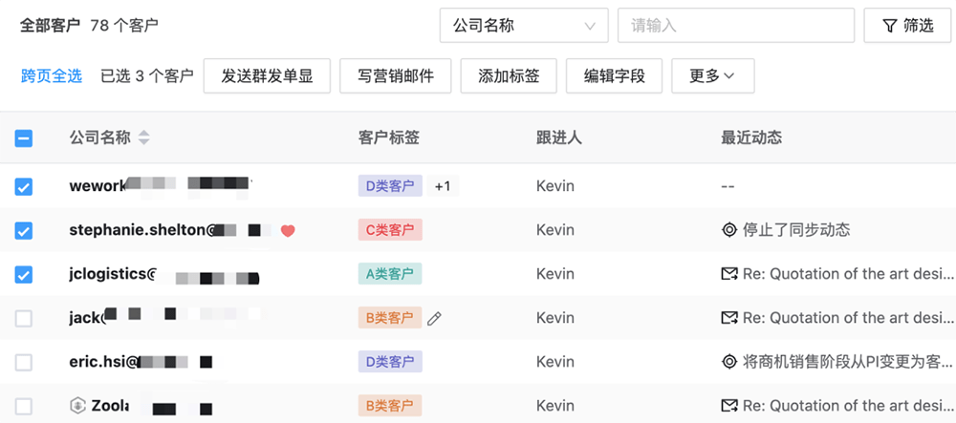956x423 pixels.
Task: Click the 跨页全选 link
Action: pos(52,76)
